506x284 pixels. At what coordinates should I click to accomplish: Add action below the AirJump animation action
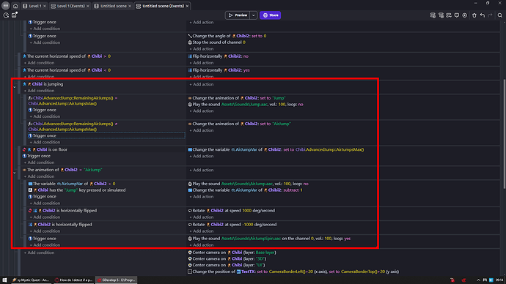click(202, 130)
